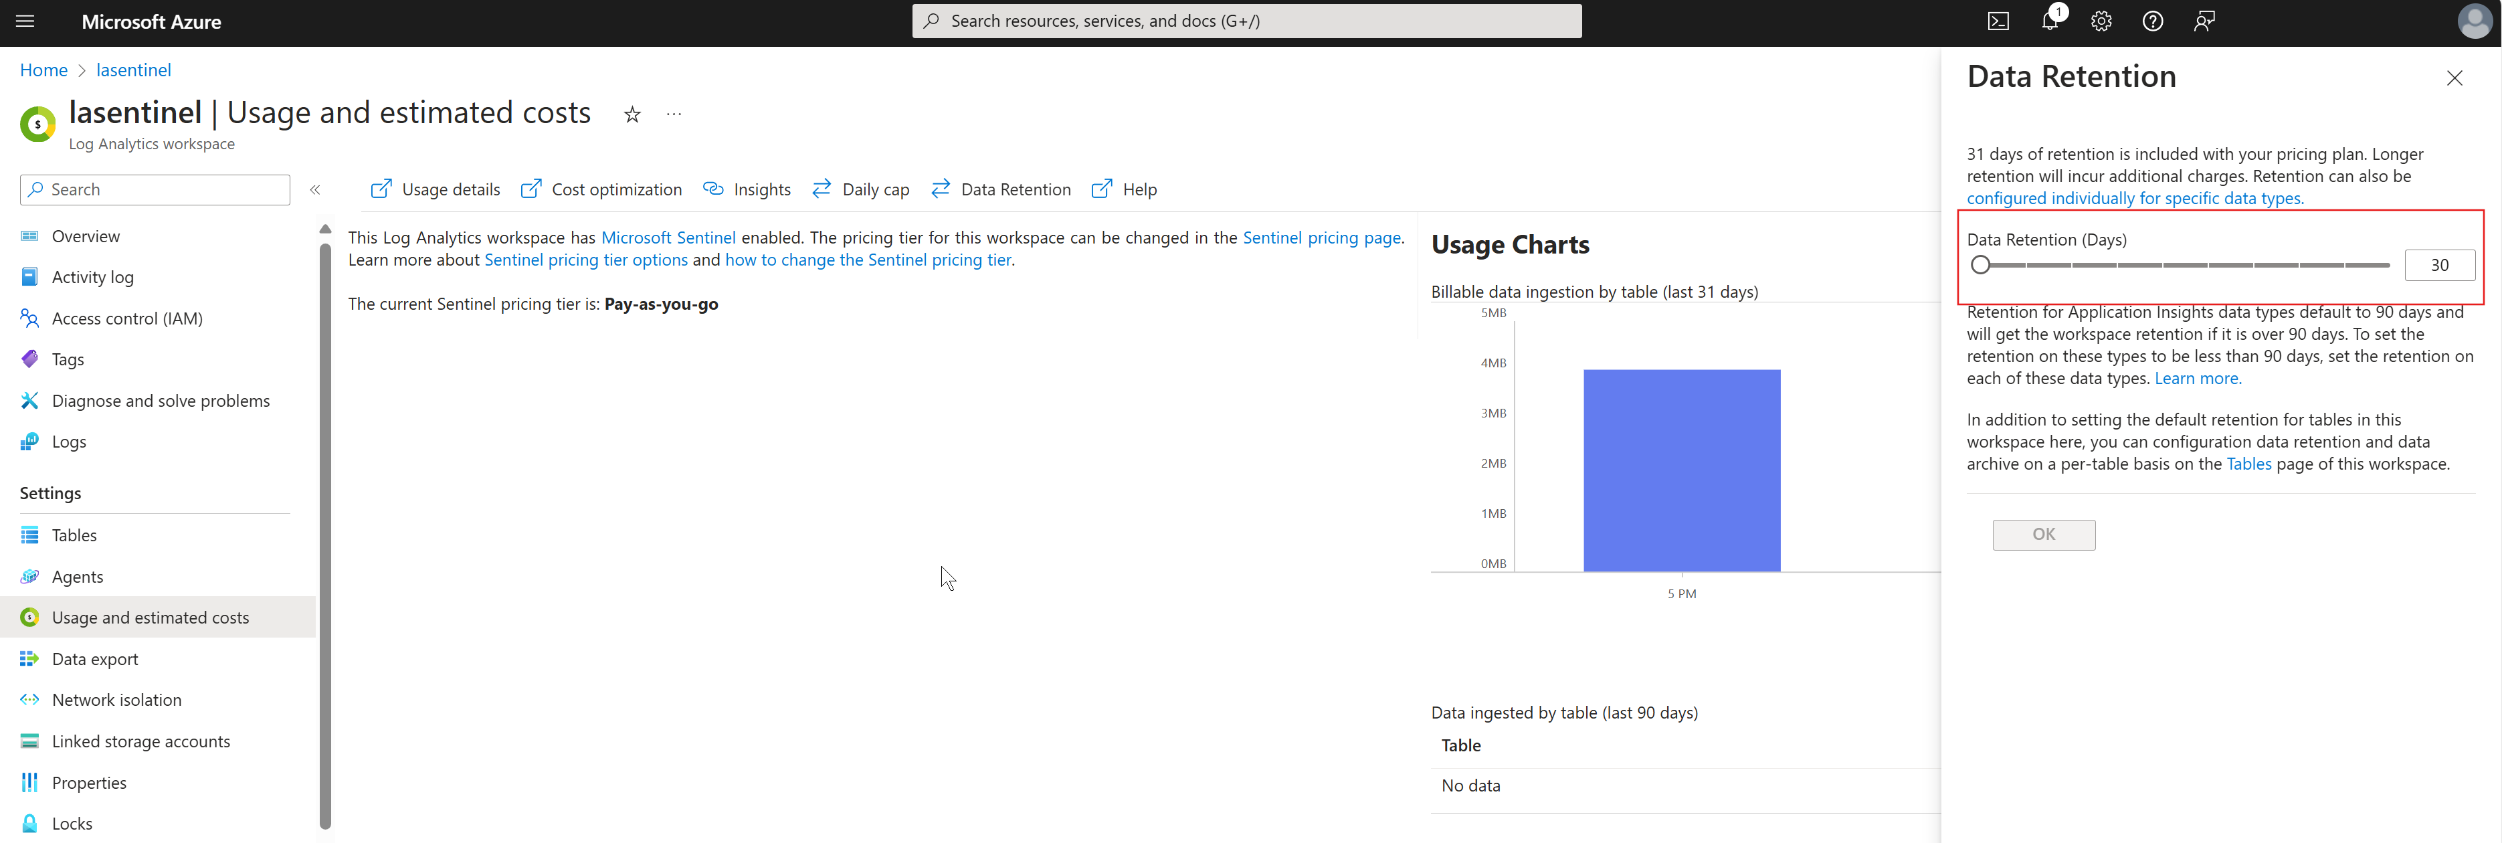
Task: Open the Cloud Shell icon
Action: [x=1998, y=21]
